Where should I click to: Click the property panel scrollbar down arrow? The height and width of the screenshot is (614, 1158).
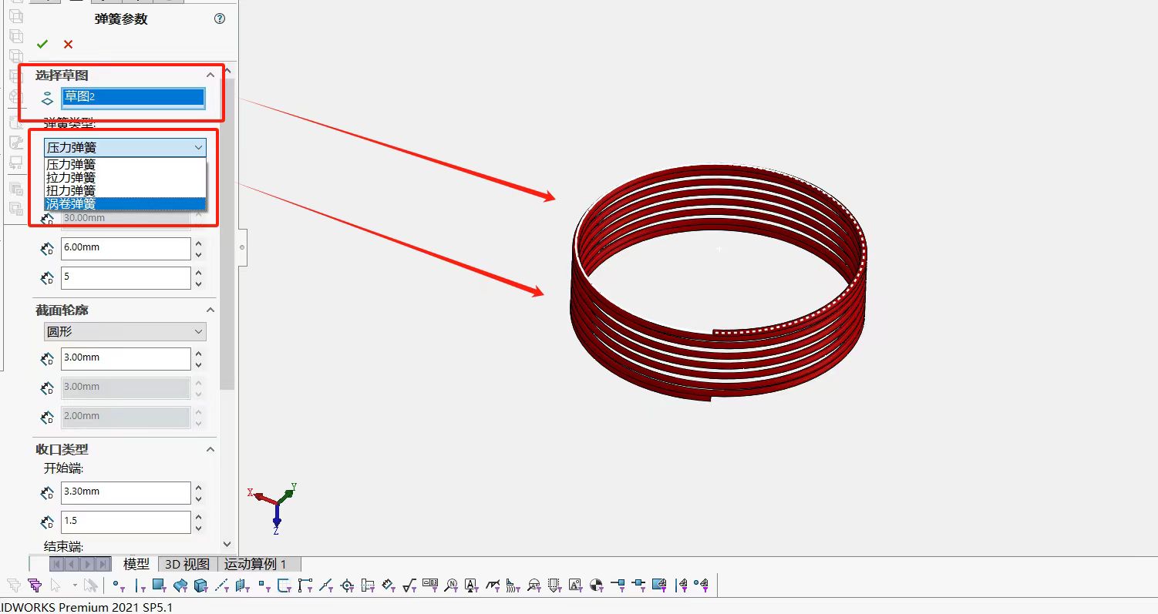227,544
